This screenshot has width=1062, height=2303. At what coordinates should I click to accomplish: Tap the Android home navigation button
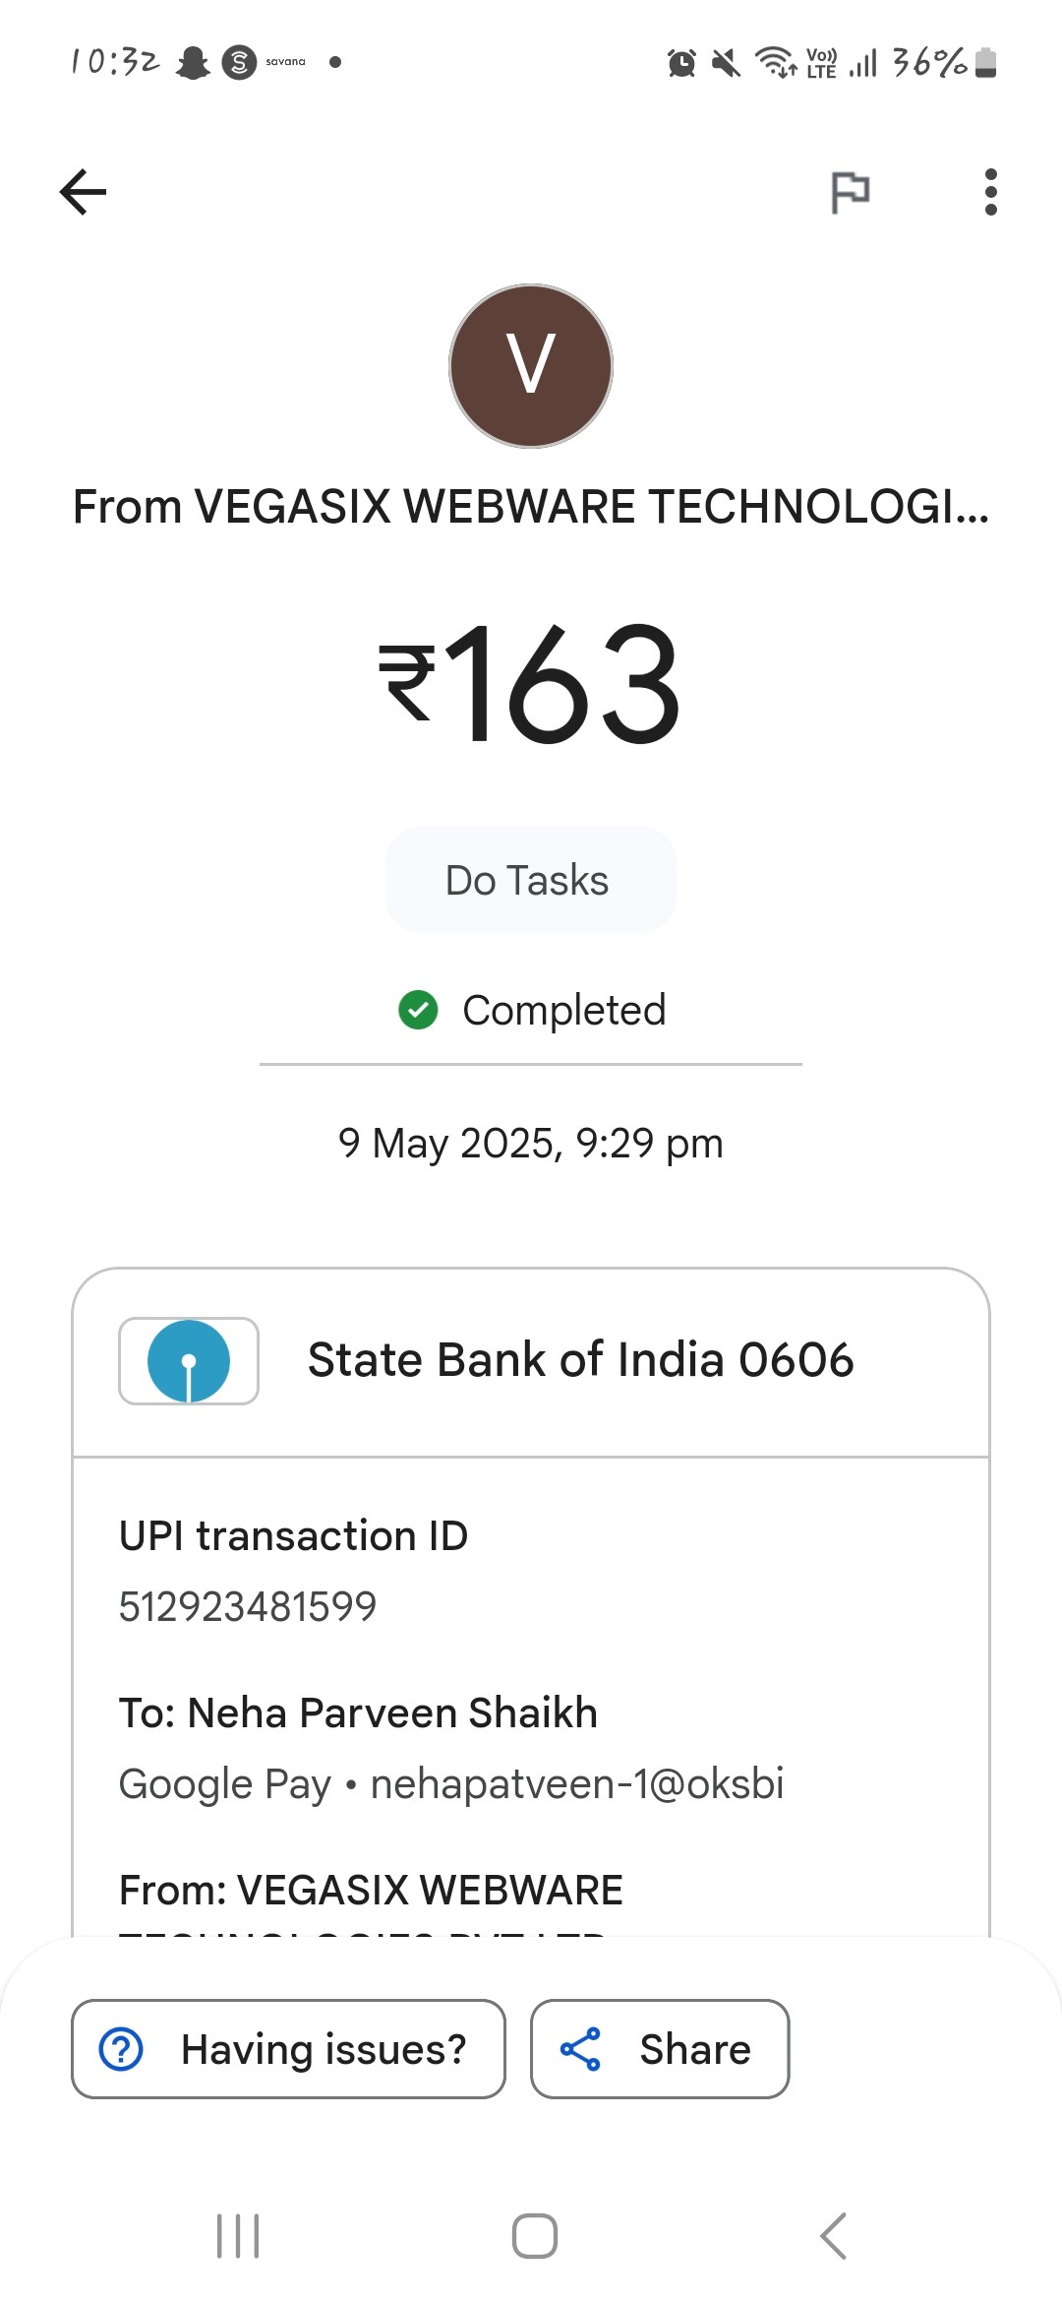pos(535,2236)
